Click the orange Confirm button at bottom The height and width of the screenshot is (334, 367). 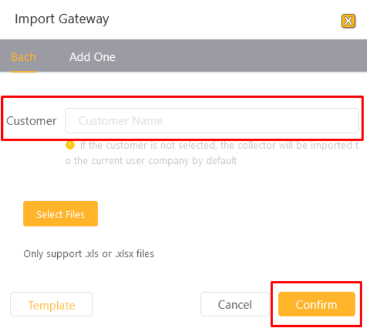317,304
